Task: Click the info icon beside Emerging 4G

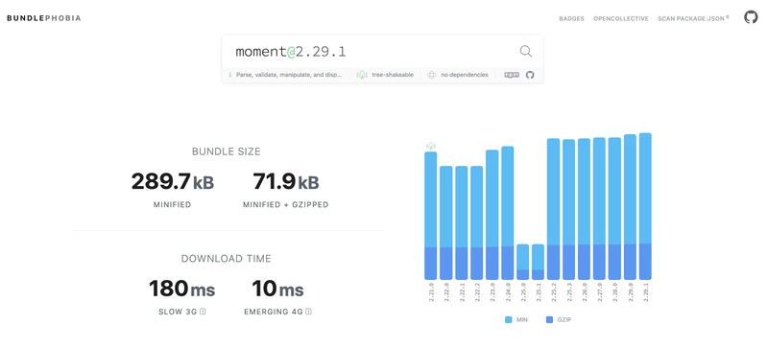Action: [309, 312]
